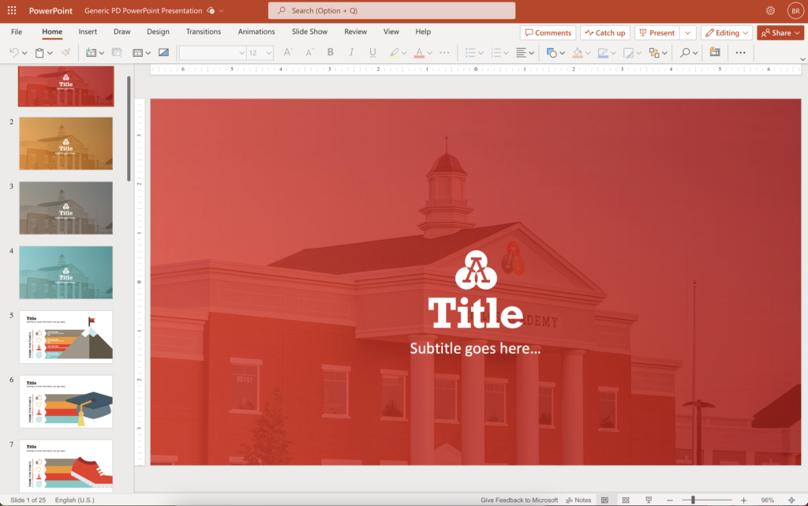Select the Format Painter brush
The height and width of the screenshot is (506, 808).
point(65,53)
